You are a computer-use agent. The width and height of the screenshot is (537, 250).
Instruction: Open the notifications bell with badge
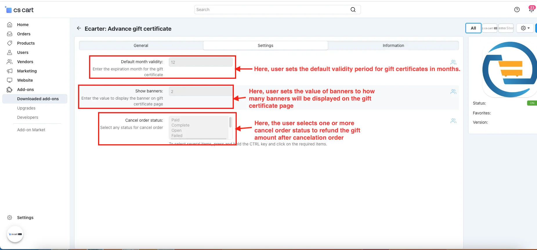(x=531, y=10)
